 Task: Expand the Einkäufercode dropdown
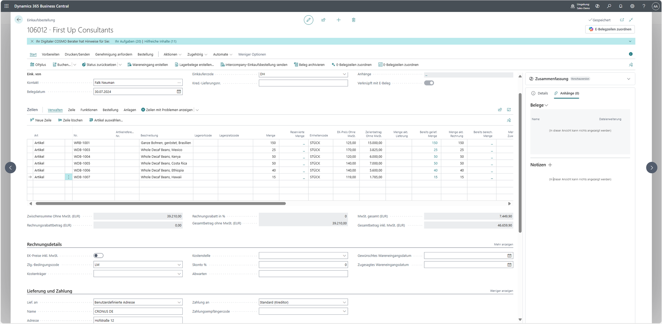(344, 74)
